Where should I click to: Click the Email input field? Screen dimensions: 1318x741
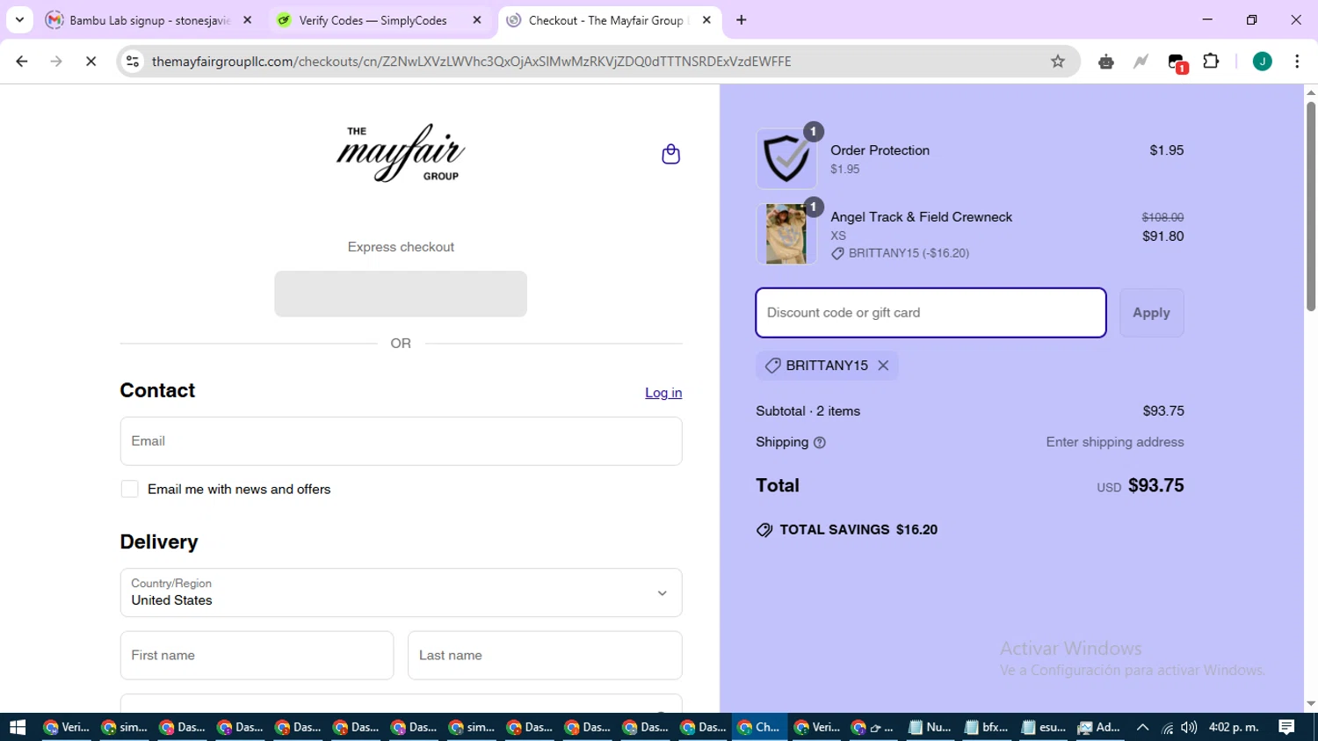click(x=401, y=441)
